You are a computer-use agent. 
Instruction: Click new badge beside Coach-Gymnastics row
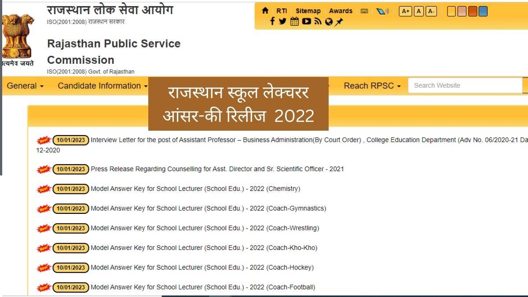click(44, 209)
